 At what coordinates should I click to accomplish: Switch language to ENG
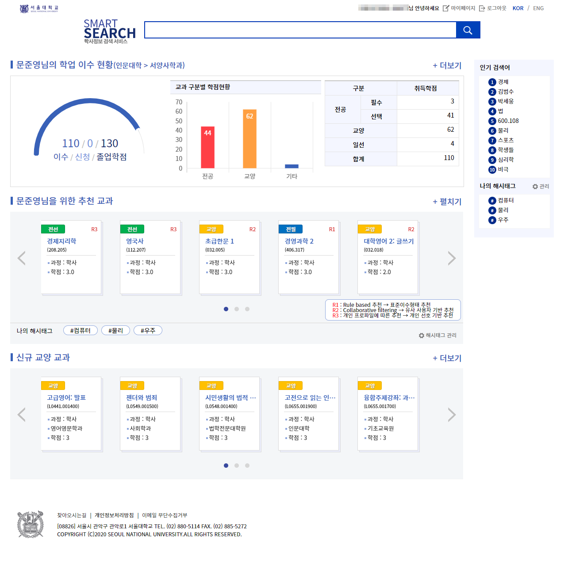[x=538, y=8]
